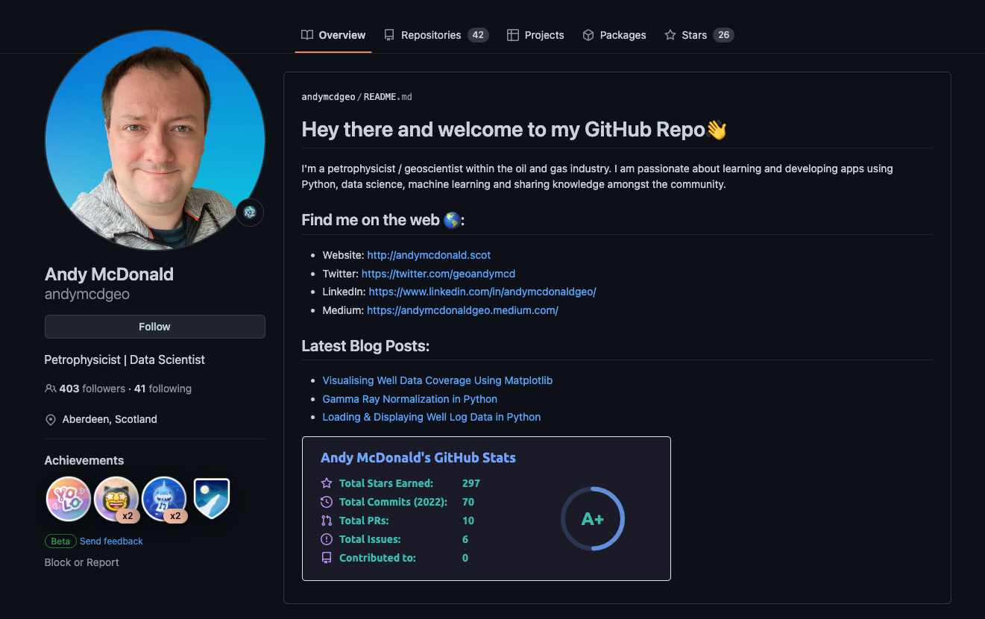Open the Repositories tab
This screenshot has height=619, width=985.
point(436,35)
